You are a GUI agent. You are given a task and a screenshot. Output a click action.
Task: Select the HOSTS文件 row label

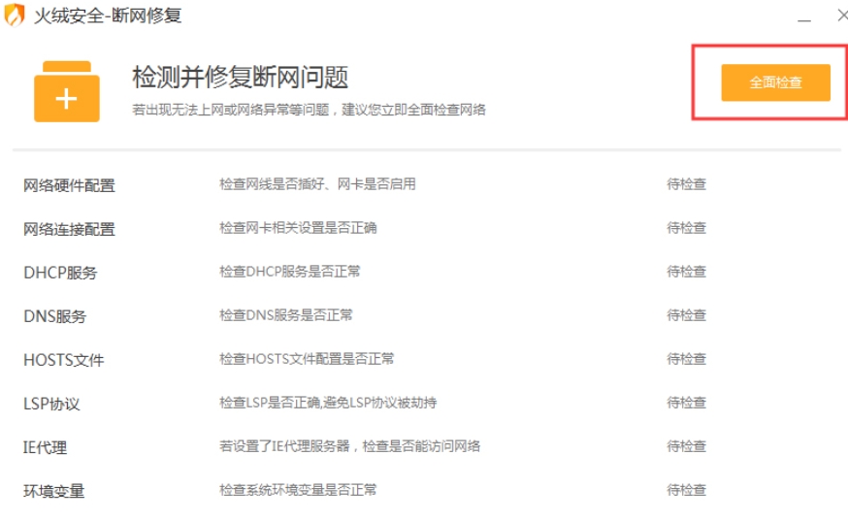pos(64,360)
